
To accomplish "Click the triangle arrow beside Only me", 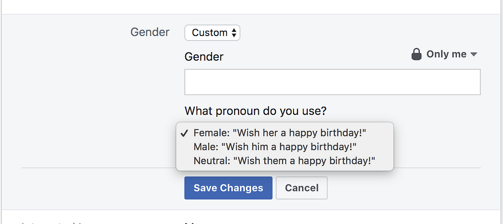I will [x=474, y=55].
